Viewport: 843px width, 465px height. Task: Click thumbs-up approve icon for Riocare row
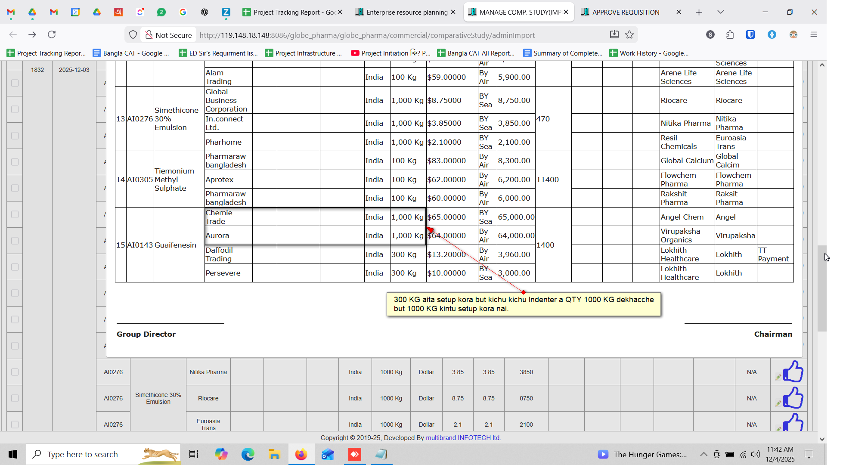click(793, 397)
